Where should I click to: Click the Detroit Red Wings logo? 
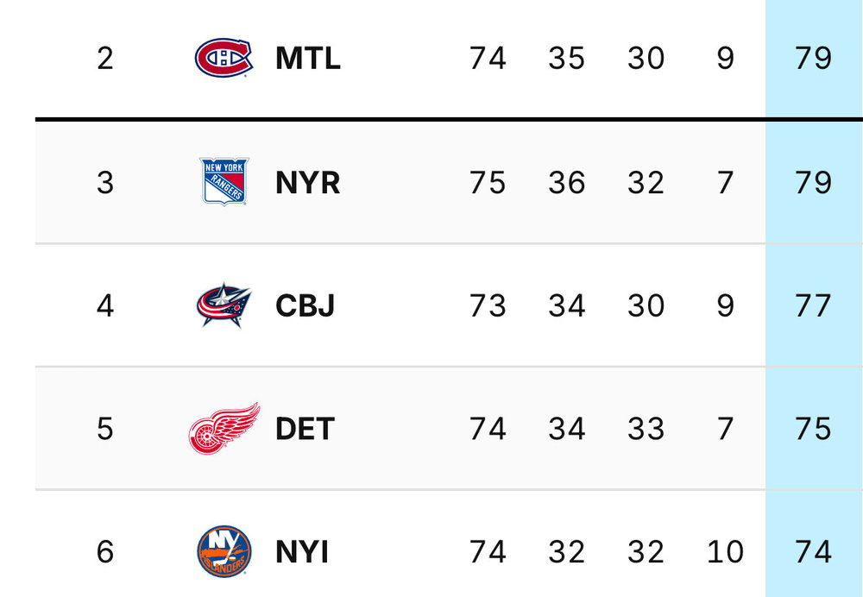224,429
